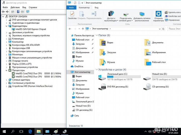Viewport: 181px width, 135px height.
Task: Click Управление in Система ribbon group
Action: click(172, 20)
